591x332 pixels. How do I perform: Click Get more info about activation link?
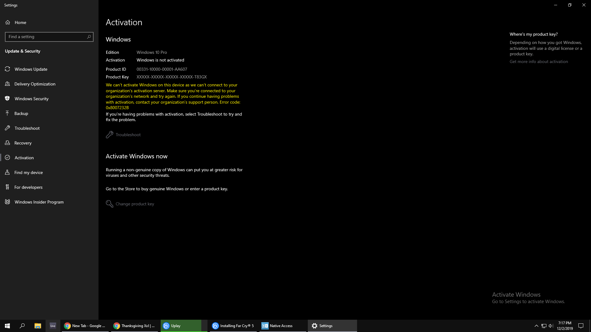coord(539,61)
